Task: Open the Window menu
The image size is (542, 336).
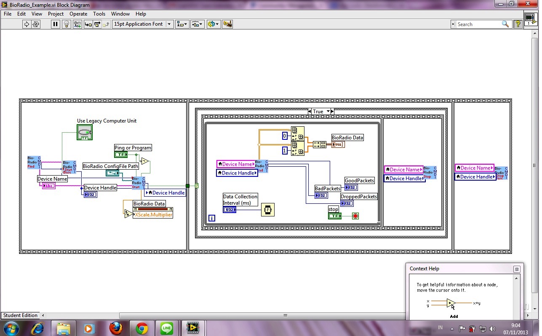Action: click(x=120, y=14)
